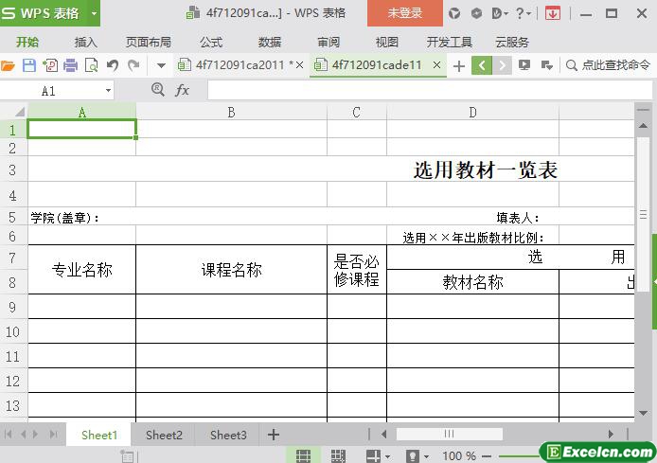Open the 公式 ribbon tab

coord(211,42)
